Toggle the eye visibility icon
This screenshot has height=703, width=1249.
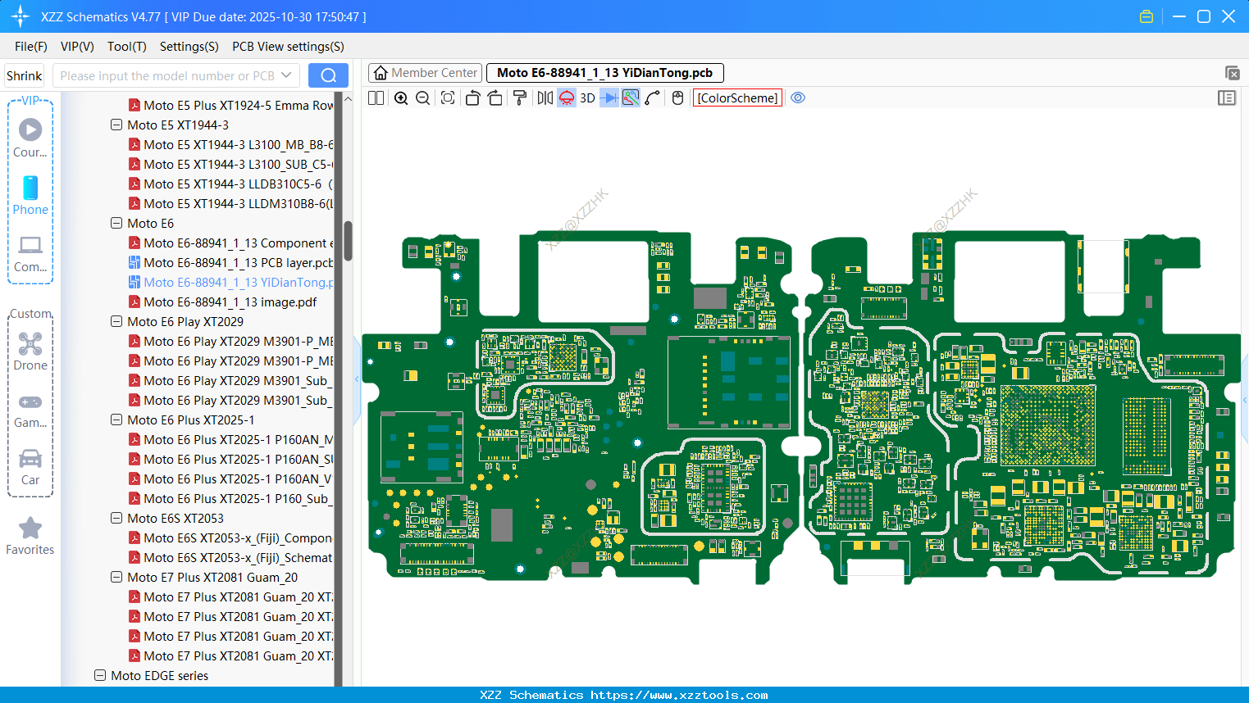[x=798, y=98]
